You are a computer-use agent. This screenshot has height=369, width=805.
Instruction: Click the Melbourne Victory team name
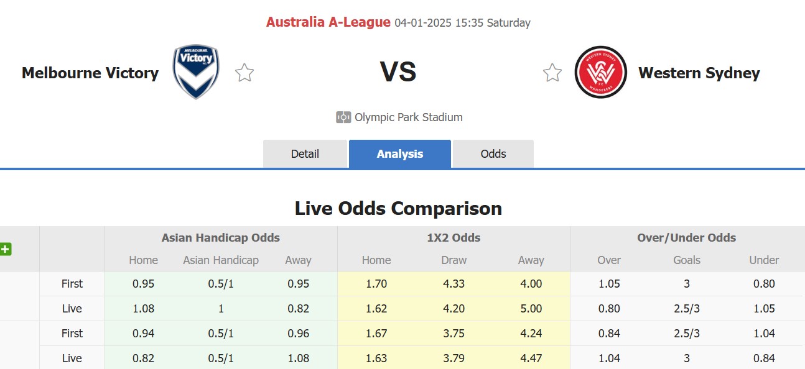point(90,73)
